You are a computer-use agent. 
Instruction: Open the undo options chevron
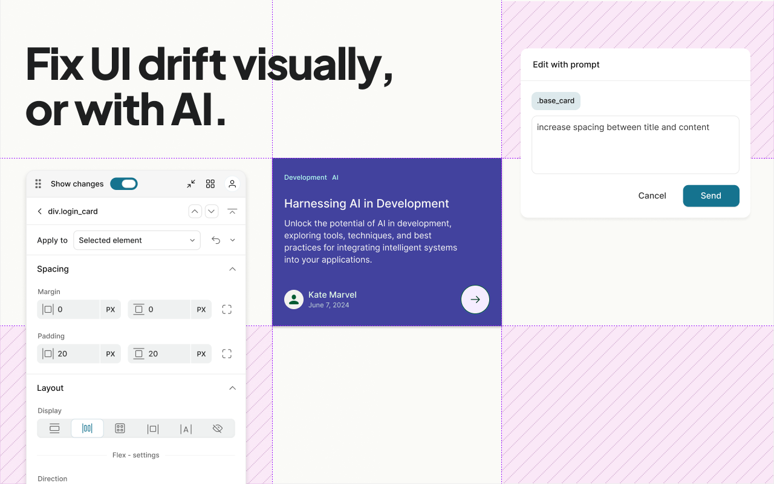point(233,240)
